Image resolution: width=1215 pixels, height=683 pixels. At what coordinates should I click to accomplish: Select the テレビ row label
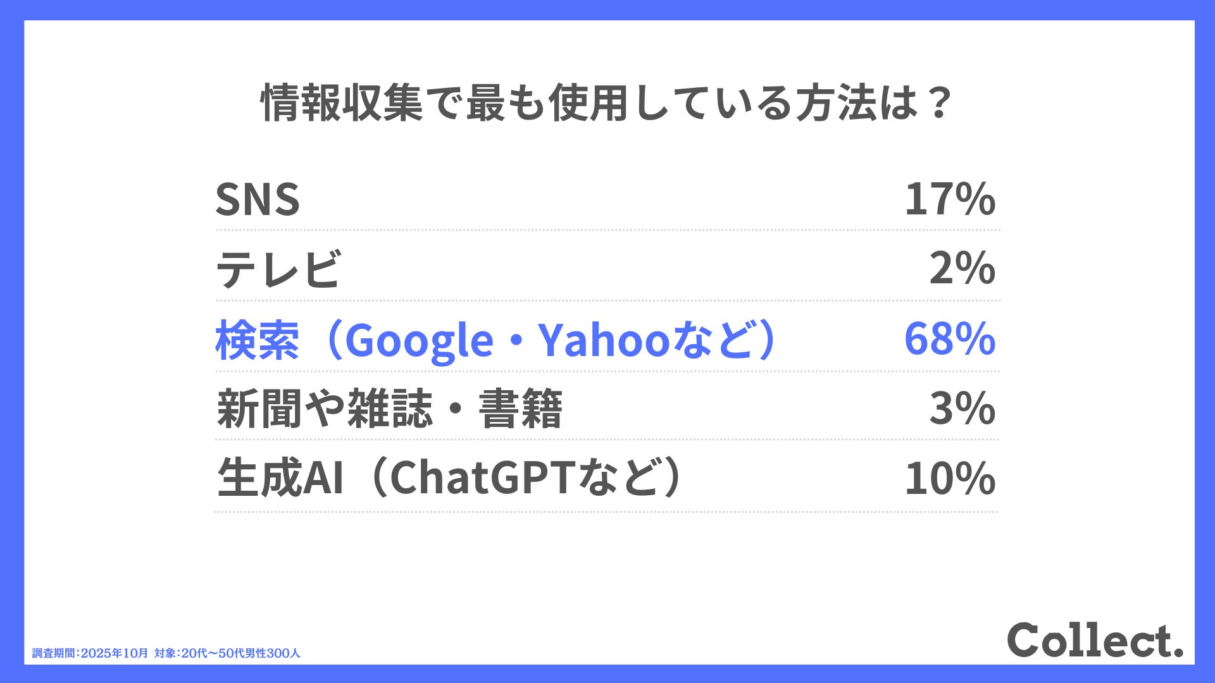point(278,269)
